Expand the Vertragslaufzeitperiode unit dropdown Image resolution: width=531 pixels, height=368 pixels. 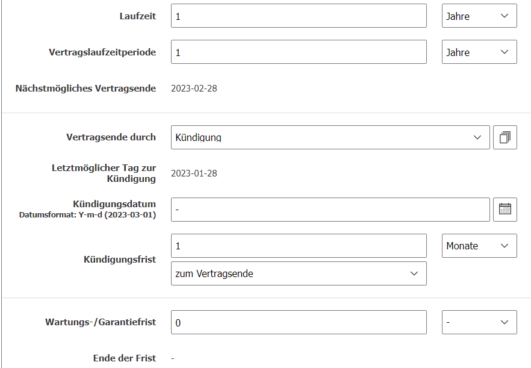(x=479, y=52)
